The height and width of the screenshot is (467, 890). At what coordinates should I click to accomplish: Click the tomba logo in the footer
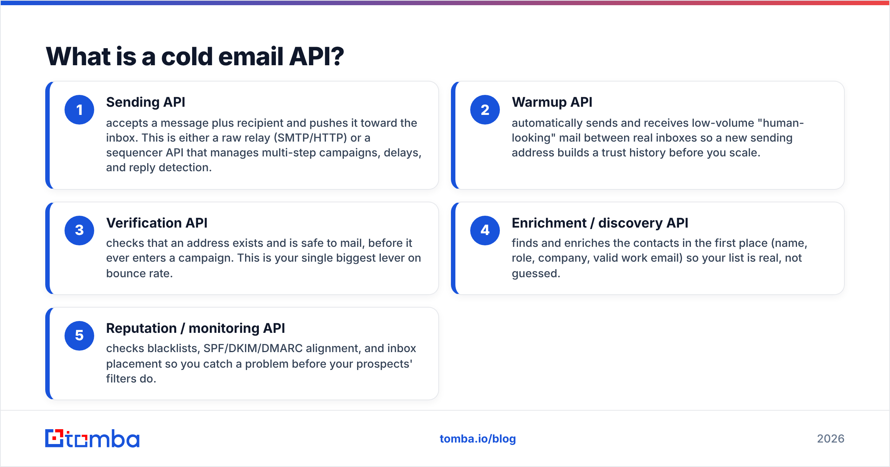coord(92,438)
